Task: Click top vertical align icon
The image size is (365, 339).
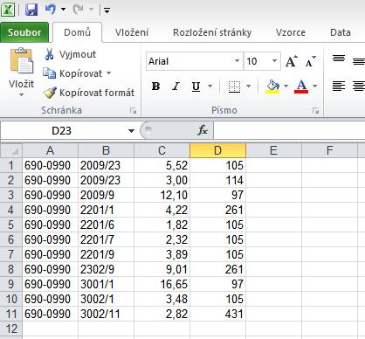Action: [339, 59]
